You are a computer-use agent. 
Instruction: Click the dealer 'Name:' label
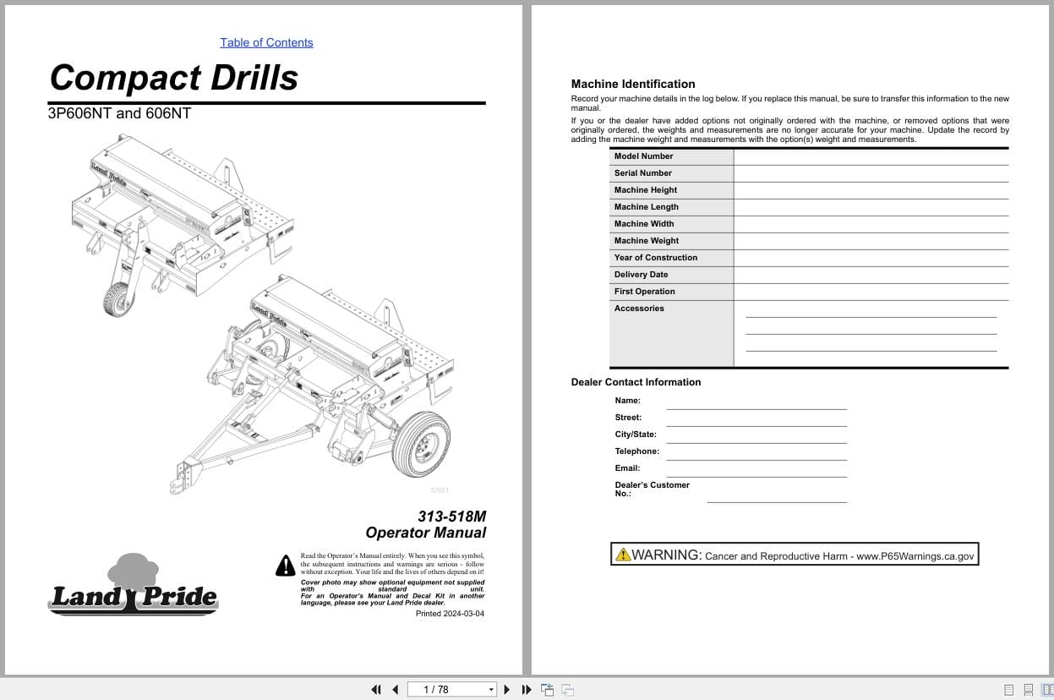coord(628,401)
